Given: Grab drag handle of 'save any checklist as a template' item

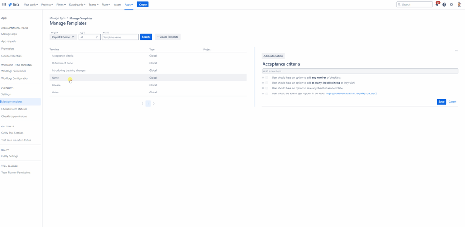Looking at the screenshot, I should coord(263,88).
